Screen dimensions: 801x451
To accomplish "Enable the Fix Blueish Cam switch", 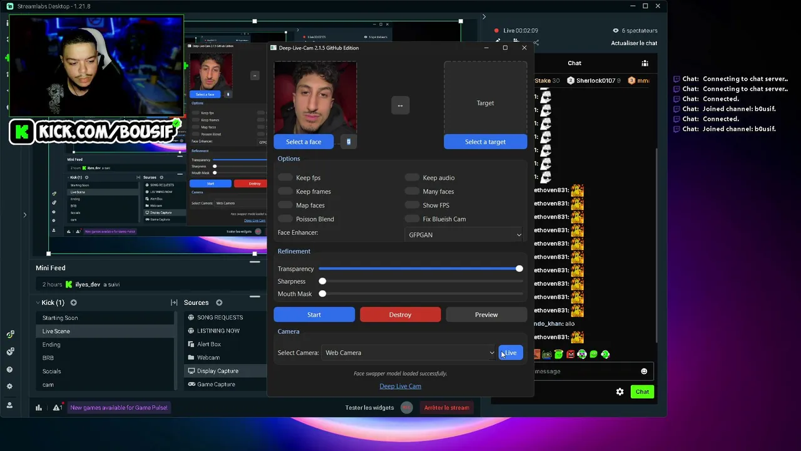I will pos(412,219).
